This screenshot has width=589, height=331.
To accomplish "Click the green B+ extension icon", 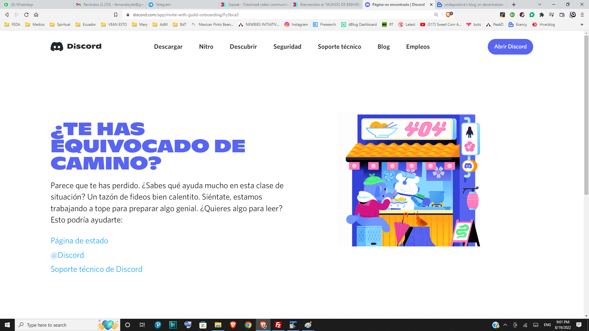I will 512,15.
